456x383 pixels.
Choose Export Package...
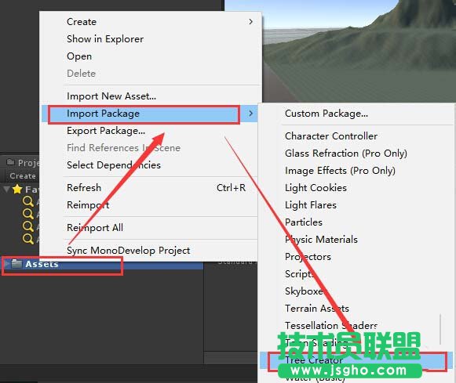click(x=151, y=131)
